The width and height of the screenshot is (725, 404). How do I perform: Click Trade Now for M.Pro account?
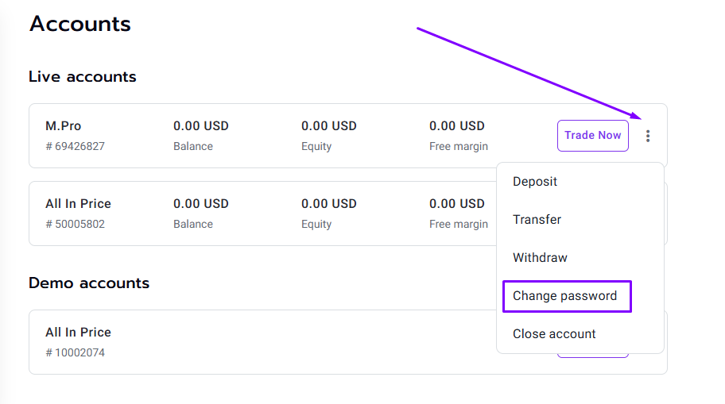click(593, 135)
